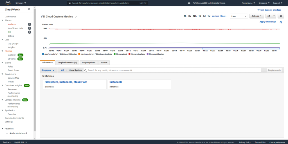
Task: Click the search icon in metric search
Action: [85, 70]
